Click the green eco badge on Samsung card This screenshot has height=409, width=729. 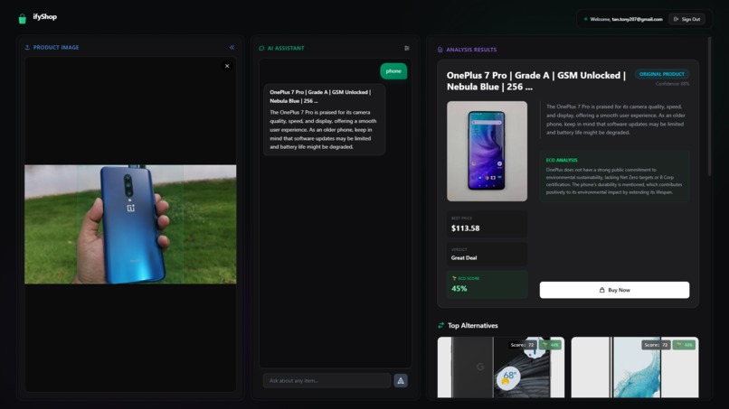(x=684, y=345)
